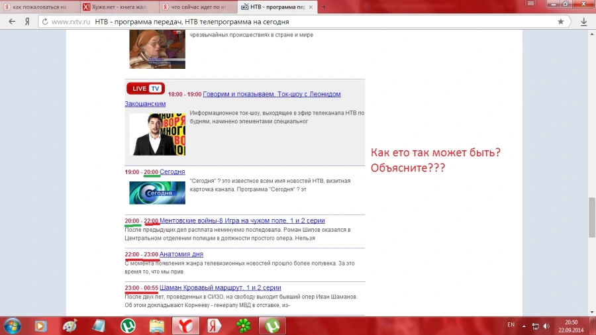This screenshot has width=596, height=335.
Task: Click the '22:00 - 23:00' time text
Action: [x=142, y=254]
